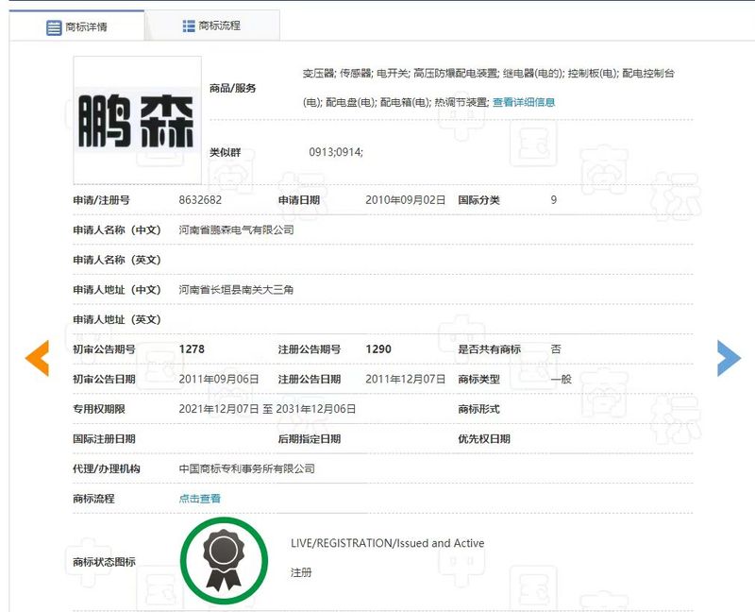Click the agency name 中国商标专利事务所有限公司
The image size is (755, 612).
[247, 468]
